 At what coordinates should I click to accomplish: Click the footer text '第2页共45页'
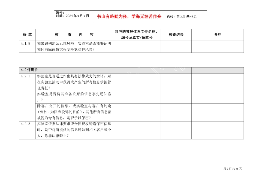point(233,169)
